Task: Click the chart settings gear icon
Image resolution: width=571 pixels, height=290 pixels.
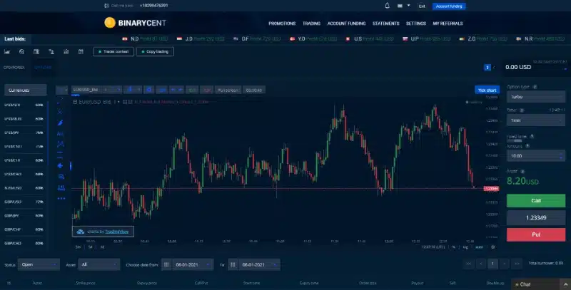Action: point(492,247)
